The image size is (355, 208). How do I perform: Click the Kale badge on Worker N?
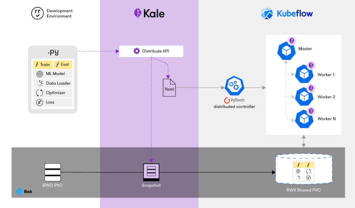click(x=311, y=111)
